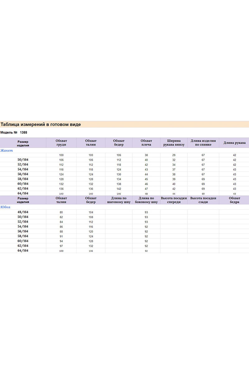Click the table title 'Таблица измерений в готовом виде'
249x374 pixels.
(x=41, y=124)
